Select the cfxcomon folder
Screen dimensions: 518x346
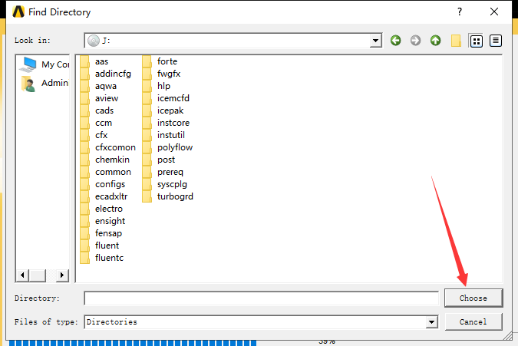107,147
